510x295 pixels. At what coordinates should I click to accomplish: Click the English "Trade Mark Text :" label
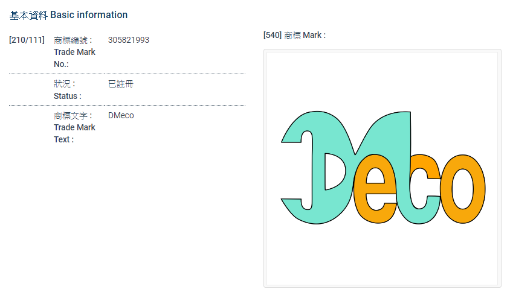click(x=74, y=133)
